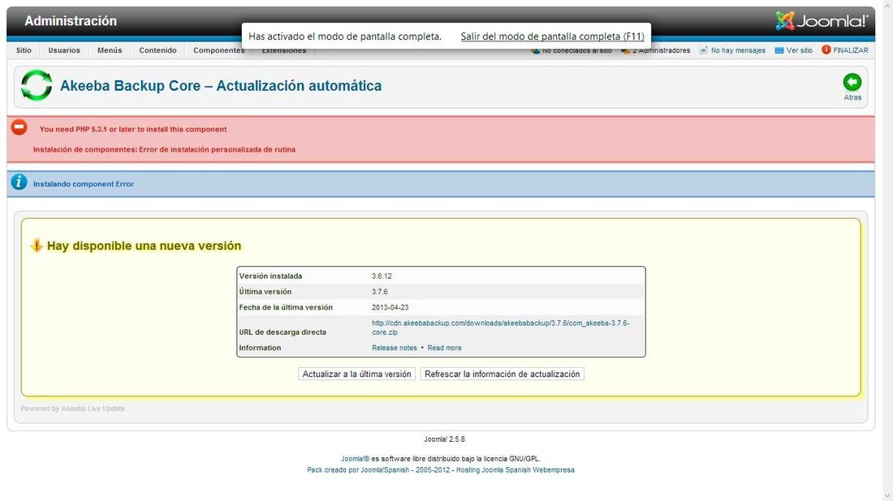Click Actualizar a la última versión button

[356, 375]
